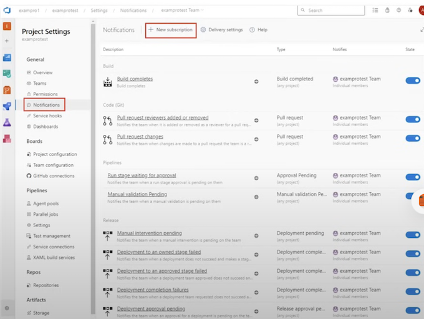Viewport: 424px width, 319px height.
Task: Toggle Manual intervention pending subscription state
Action: tap(413, 235)
